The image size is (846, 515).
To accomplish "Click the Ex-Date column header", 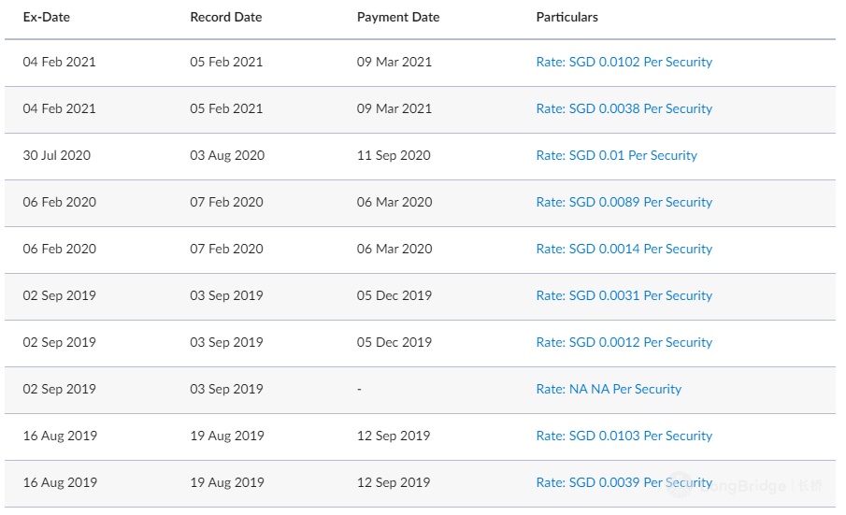I will [47, 17].
